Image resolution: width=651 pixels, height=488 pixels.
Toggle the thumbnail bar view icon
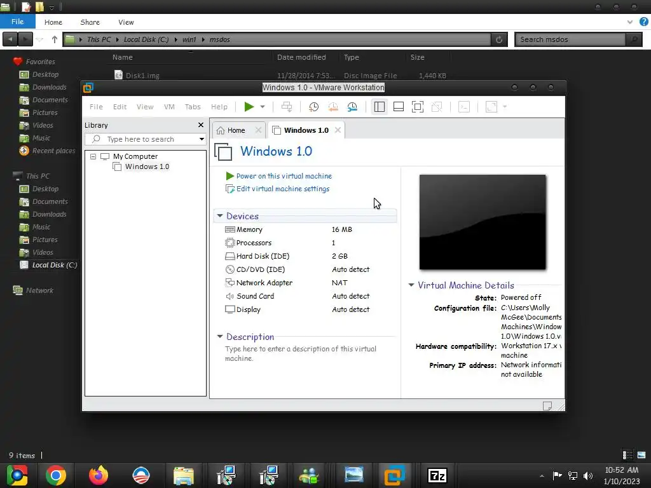(399, 107)
